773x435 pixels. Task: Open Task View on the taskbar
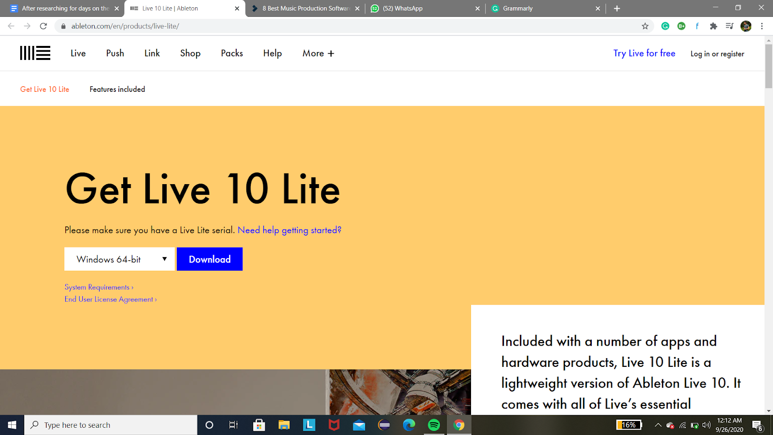pyautogui.click(x=234, y=425)
